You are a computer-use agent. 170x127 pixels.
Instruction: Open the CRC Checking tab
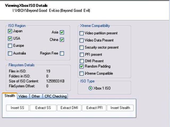(x=56, y=96)
